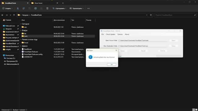The image size is (198, 111).
Task: Open Программы (D:) drive in sidebar
Action: (12, 61)
